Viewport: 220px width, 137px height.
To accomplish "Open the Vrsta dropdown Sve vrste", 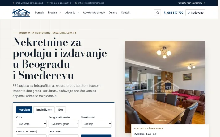I will pyautogui.click(x=31, y=124).
